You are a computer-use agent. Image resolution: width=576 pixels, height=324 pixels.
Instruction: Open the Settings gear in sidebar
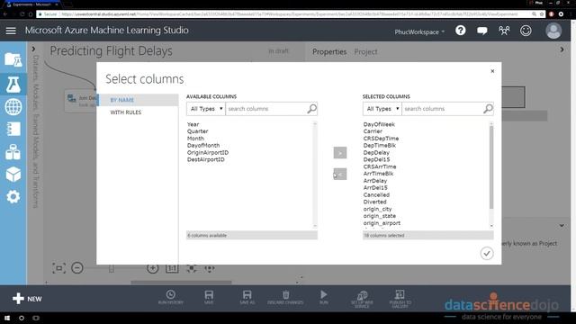[13, 197]
